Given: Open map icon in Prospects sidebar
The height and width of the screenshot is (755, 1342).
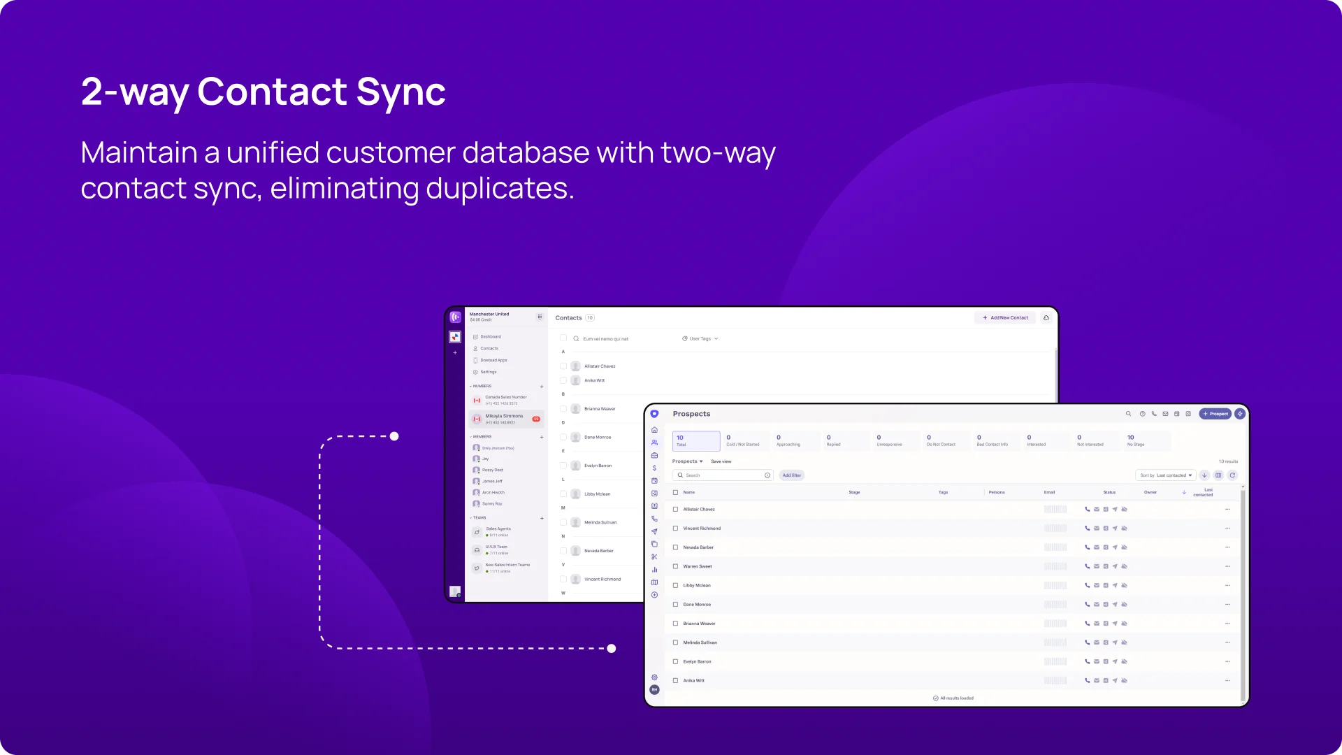Looking at the screenshot, I should click(654, 582).
